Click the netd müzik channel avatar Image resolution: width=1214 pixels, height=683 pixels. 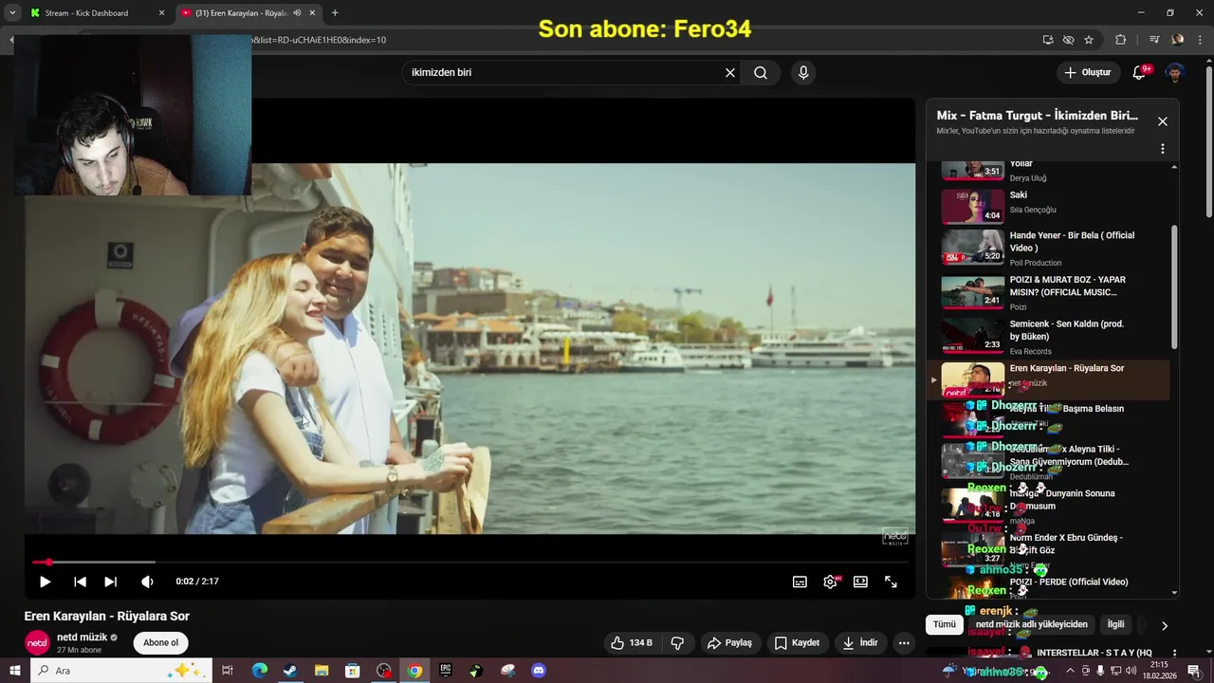[x=37, y=642]
